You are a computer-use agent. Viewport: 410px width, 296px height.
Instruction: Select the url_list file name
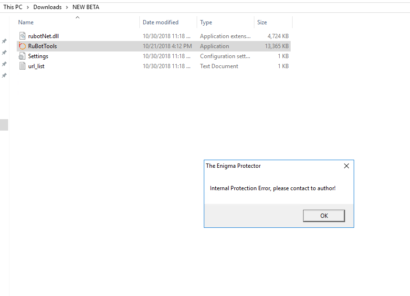click(x=36, y=66)
